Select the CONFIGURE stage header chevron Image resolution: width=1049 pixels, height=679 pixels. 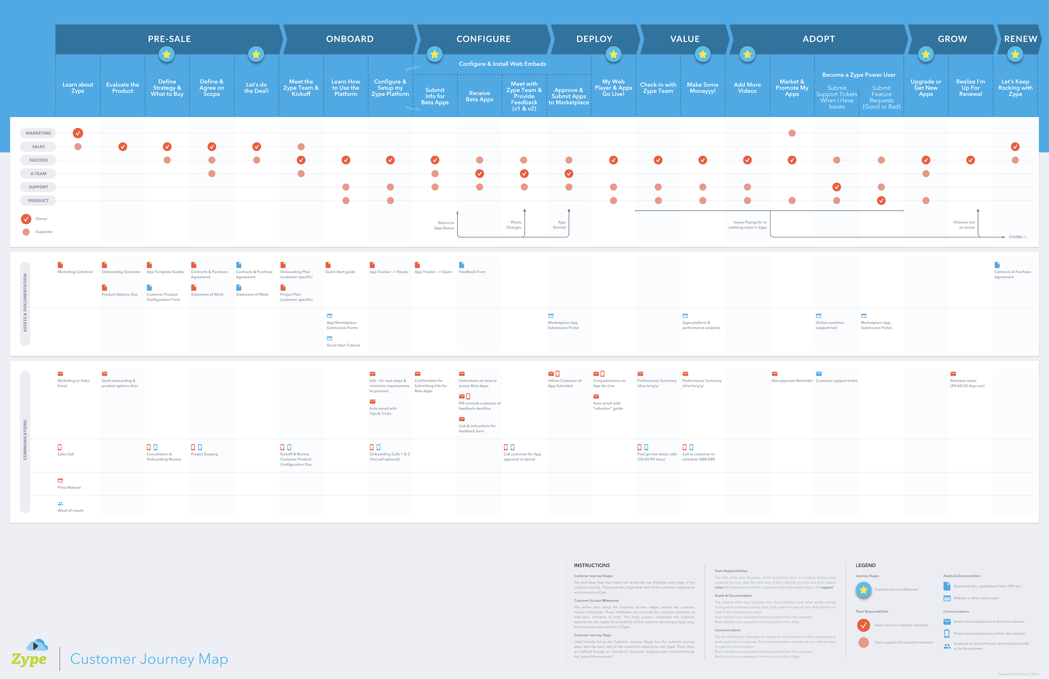[x=483, y=39]
